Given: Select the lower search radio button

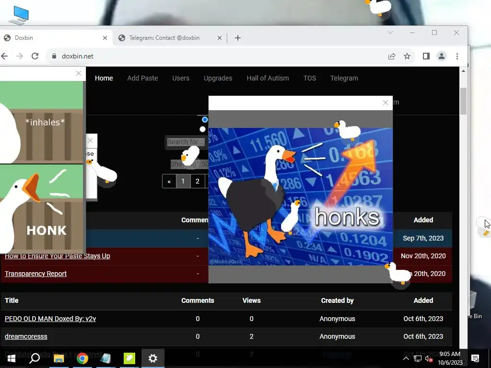Looking at the screenshot, I should click(x=203, y=129).
